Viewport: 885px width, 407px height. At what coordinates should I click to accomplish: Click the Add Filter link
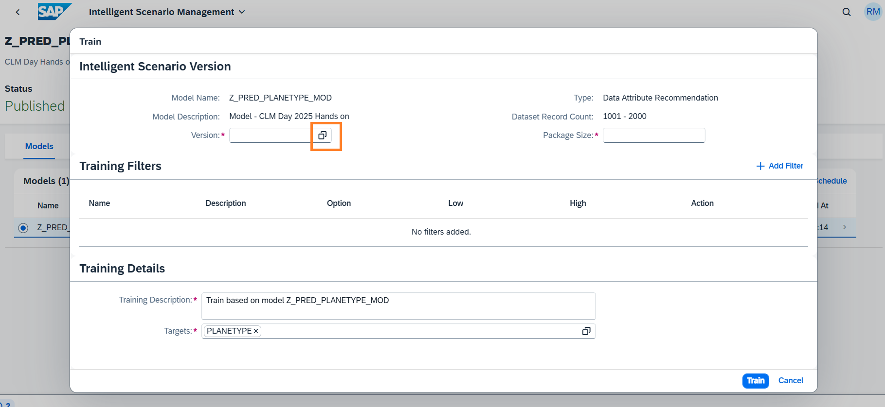coord(786,166)
